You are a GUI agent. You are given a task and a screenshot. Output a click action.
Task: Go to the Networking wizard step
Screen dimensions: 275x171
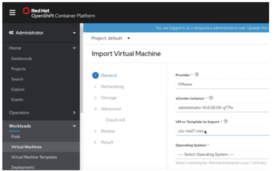pyautogui.click(x=112, y=87)
